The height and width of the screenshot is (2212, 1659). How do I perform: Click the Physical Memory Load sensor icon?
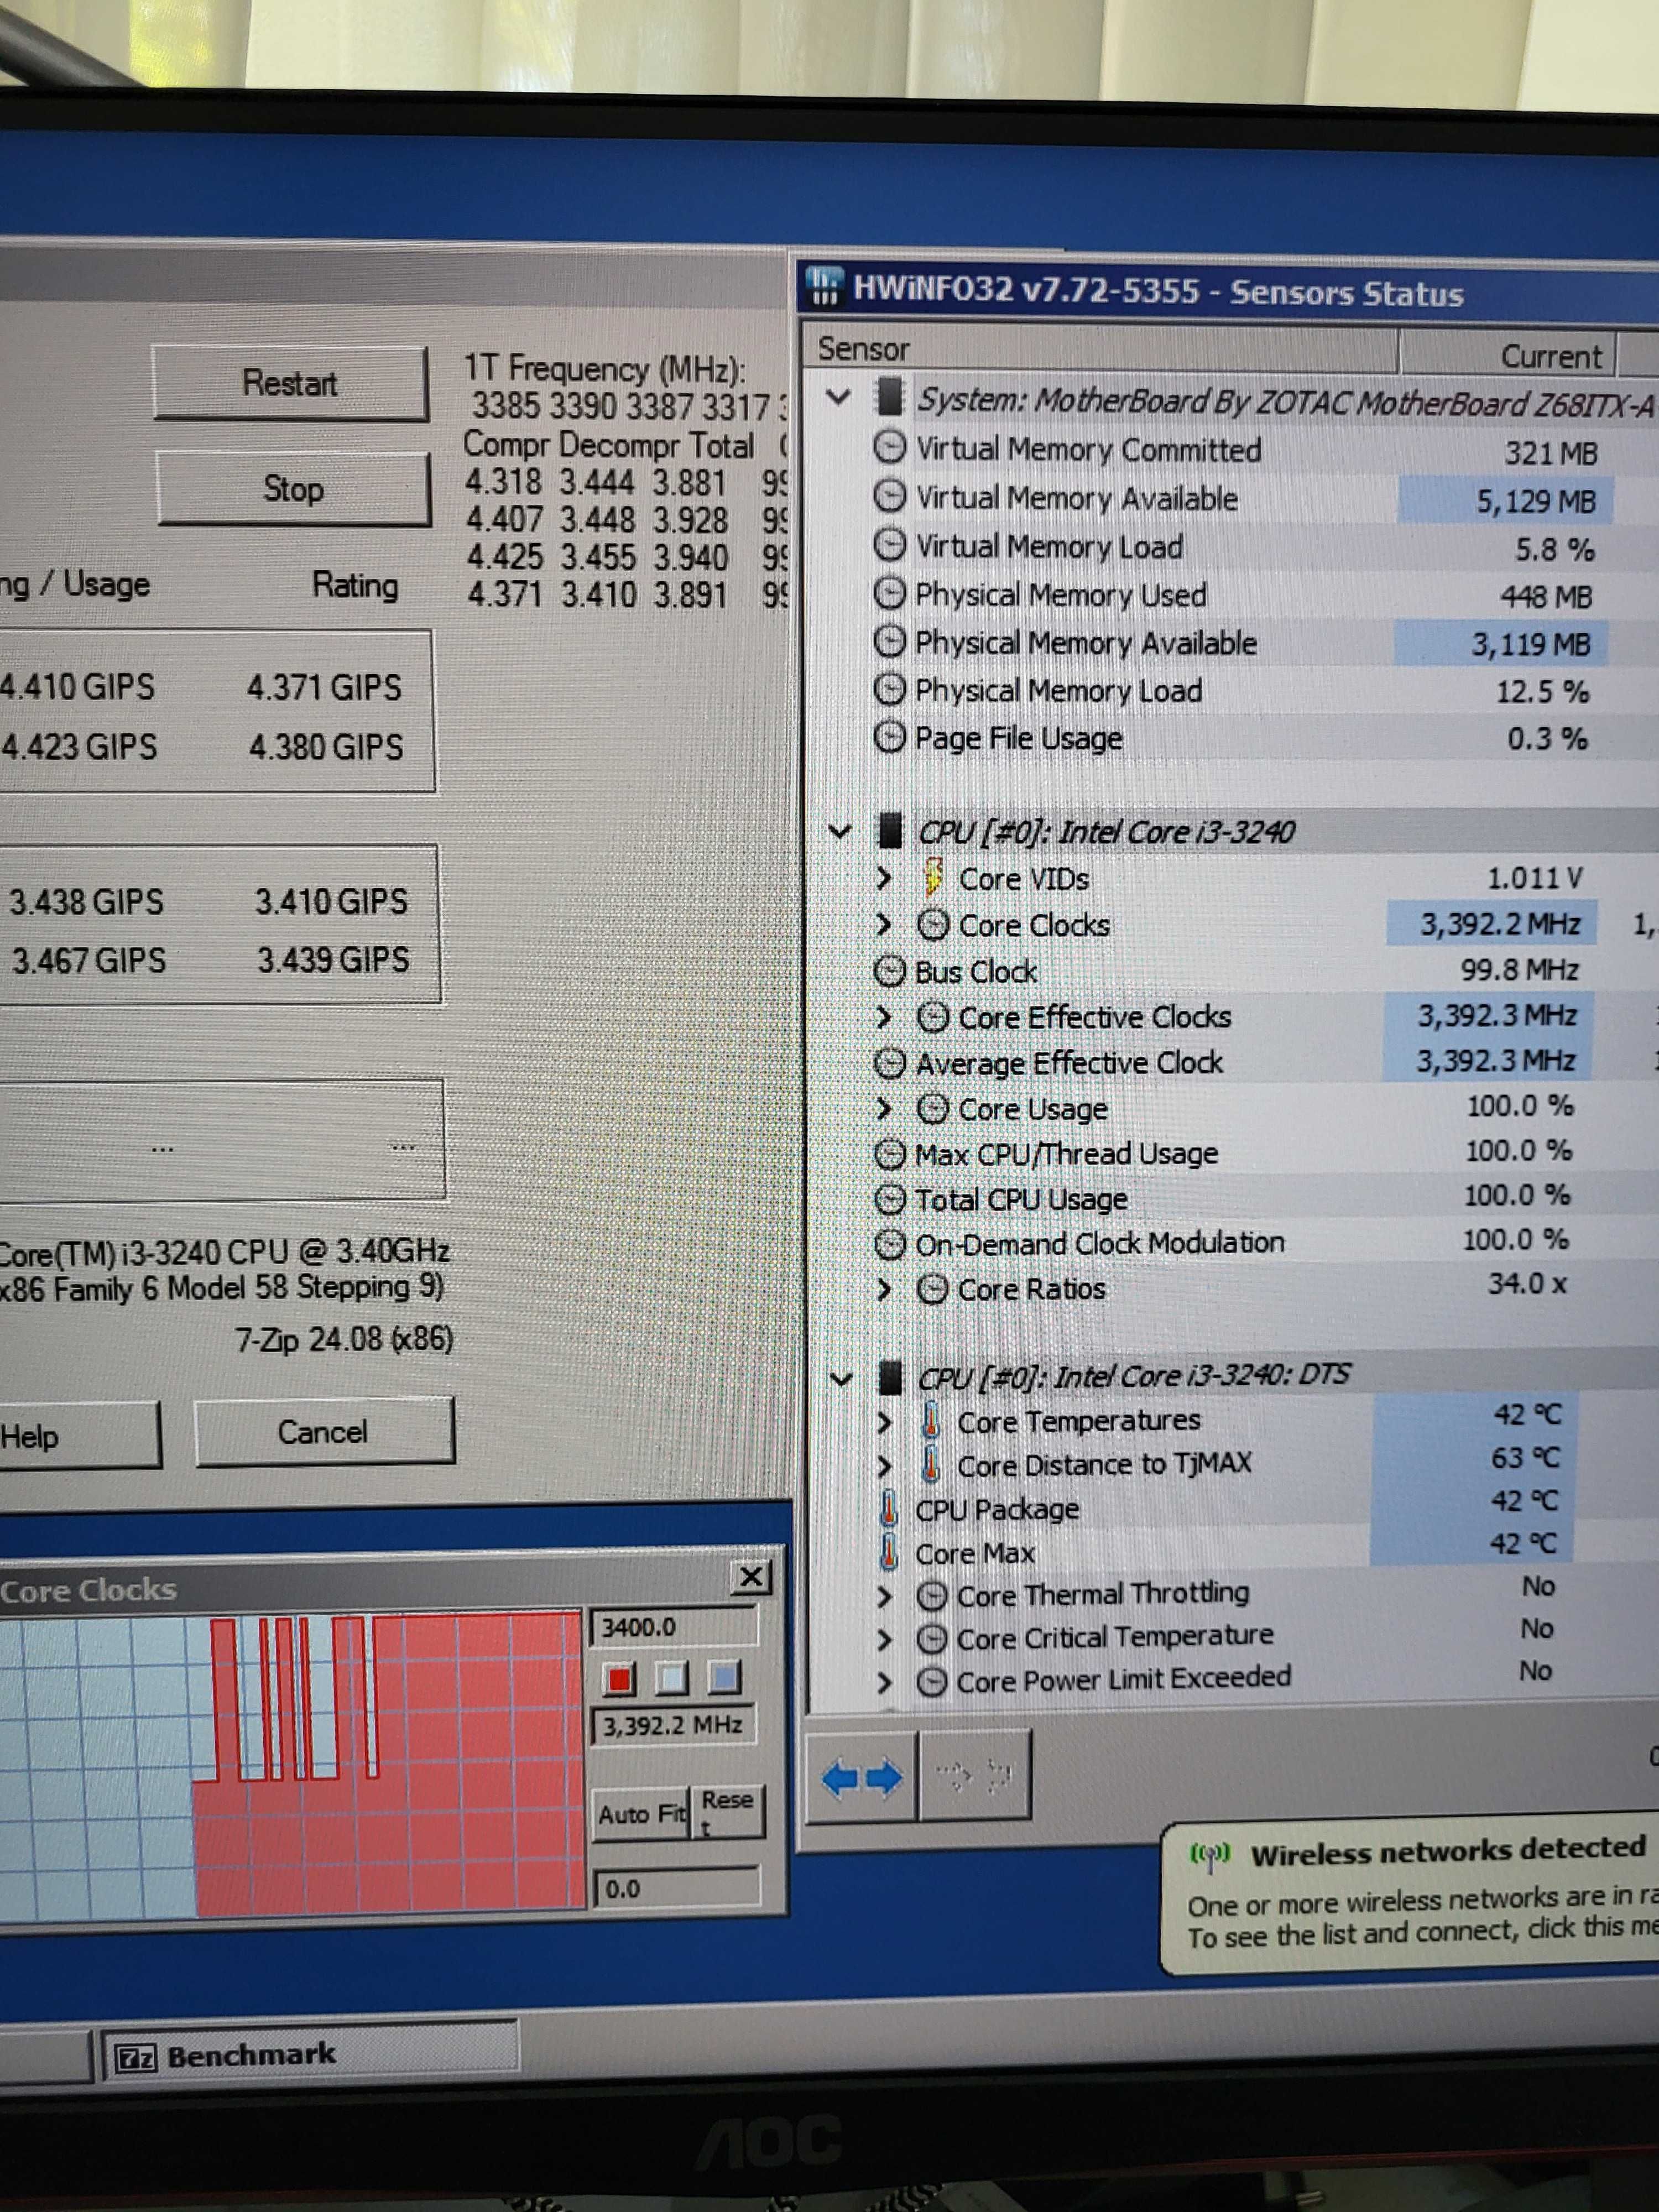click(x=889, y=689)
